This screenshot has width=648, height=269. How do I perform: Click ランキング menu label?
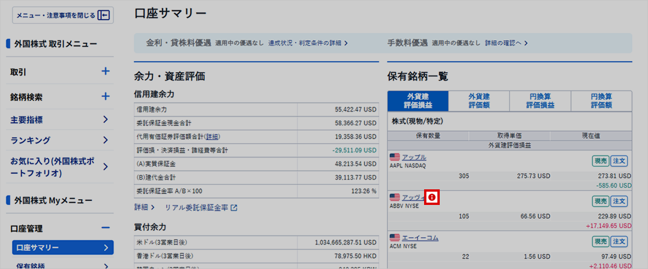pyautogui.click(x=30, y=140)
